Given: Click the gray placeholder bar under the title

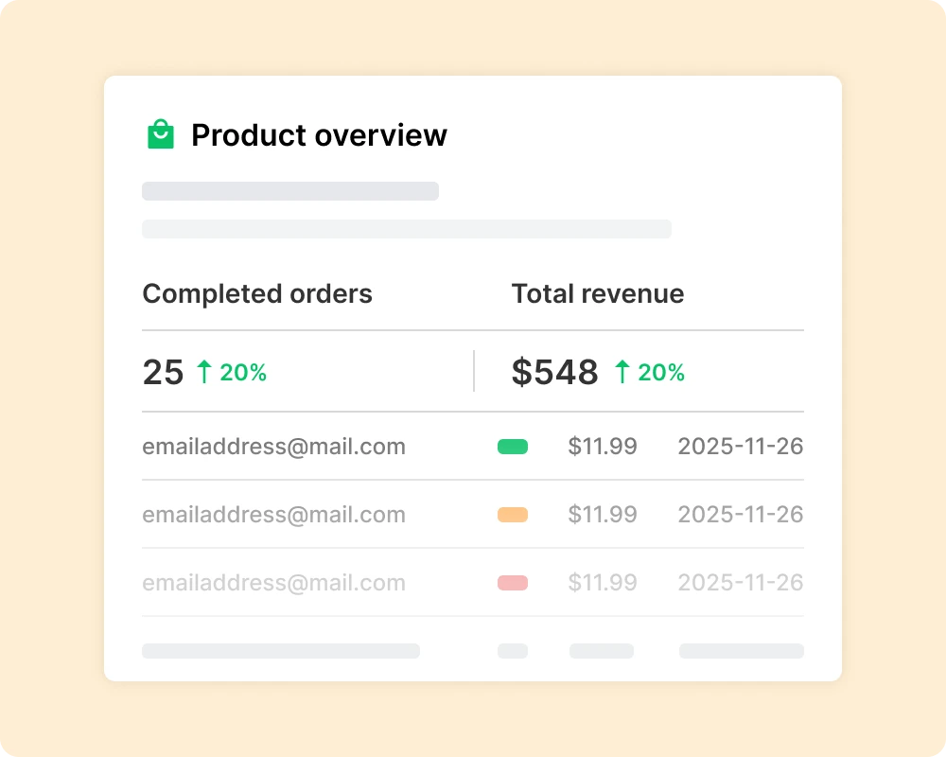Looking at the screenshot, I should pos(290,191).
